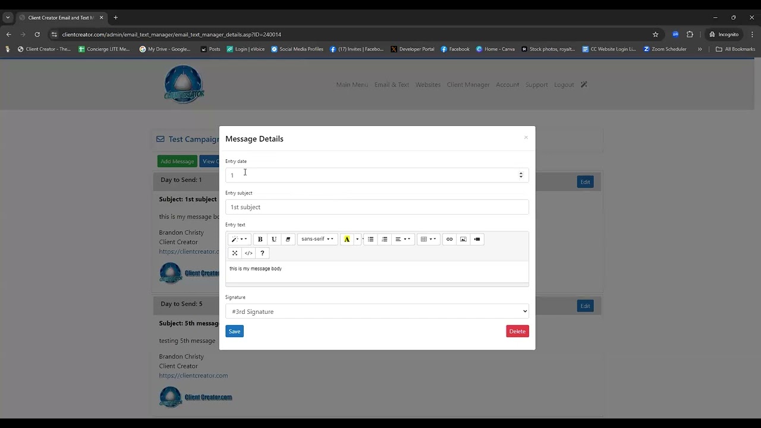Open the Zoom Scheduler bookmark
Screen dimensions: 761x428
pos(665,49)
